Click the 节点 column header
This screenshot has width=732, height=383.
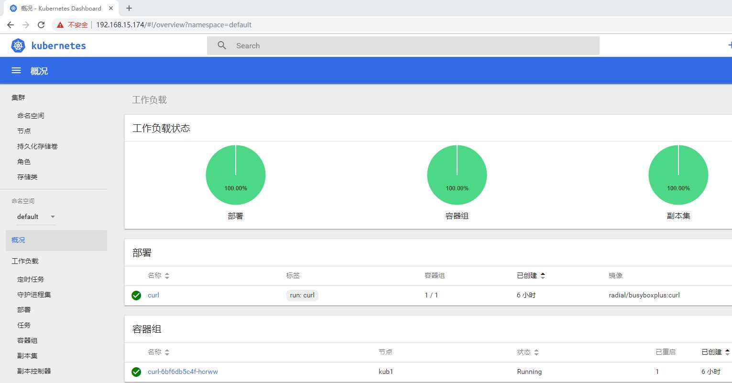point(385,352)
